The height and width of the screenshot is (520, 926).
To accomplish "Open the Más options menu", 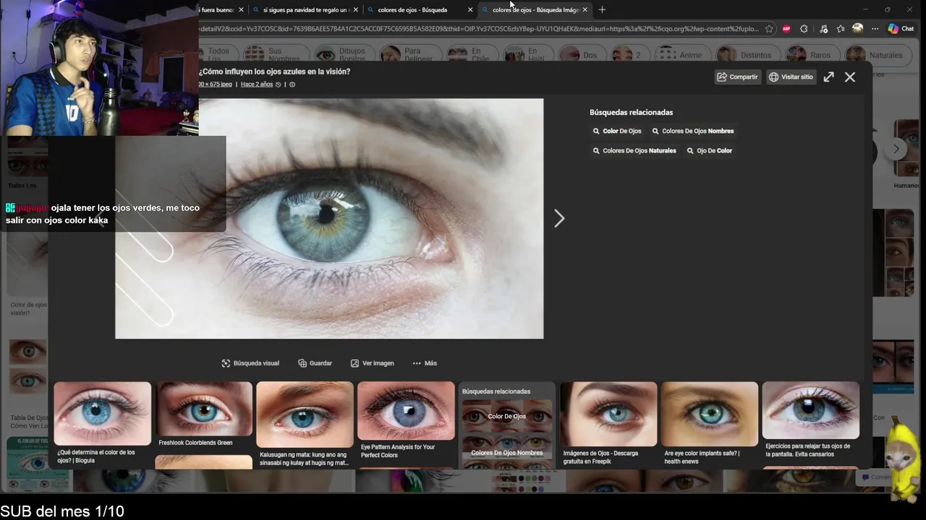I will click(425, 363).
